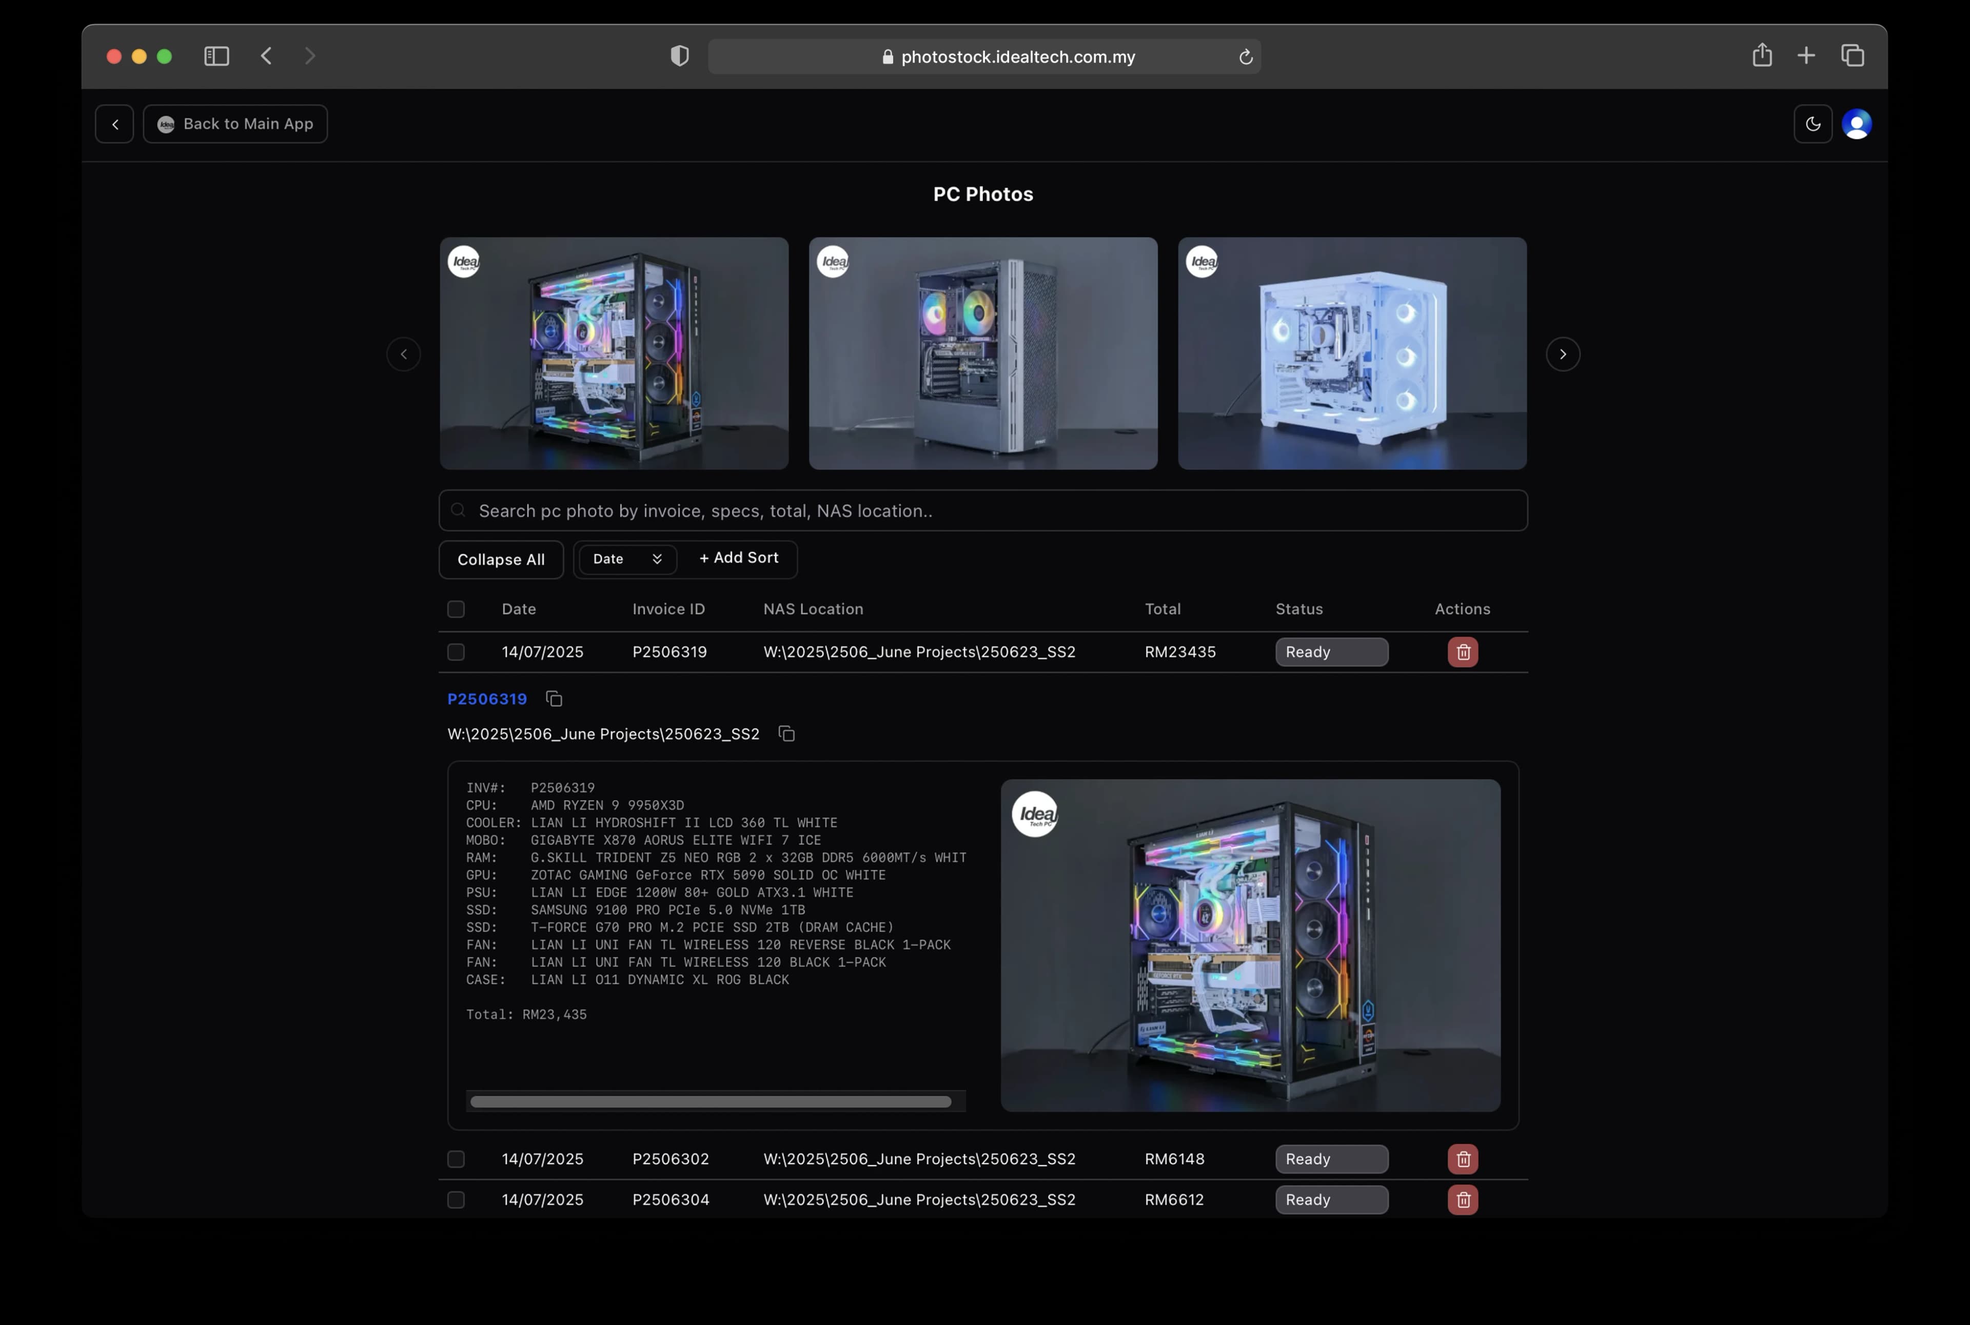The image size is (1970, 1325).
Task: Toggle the Safari sidebar icon
Action: [216, 56]
